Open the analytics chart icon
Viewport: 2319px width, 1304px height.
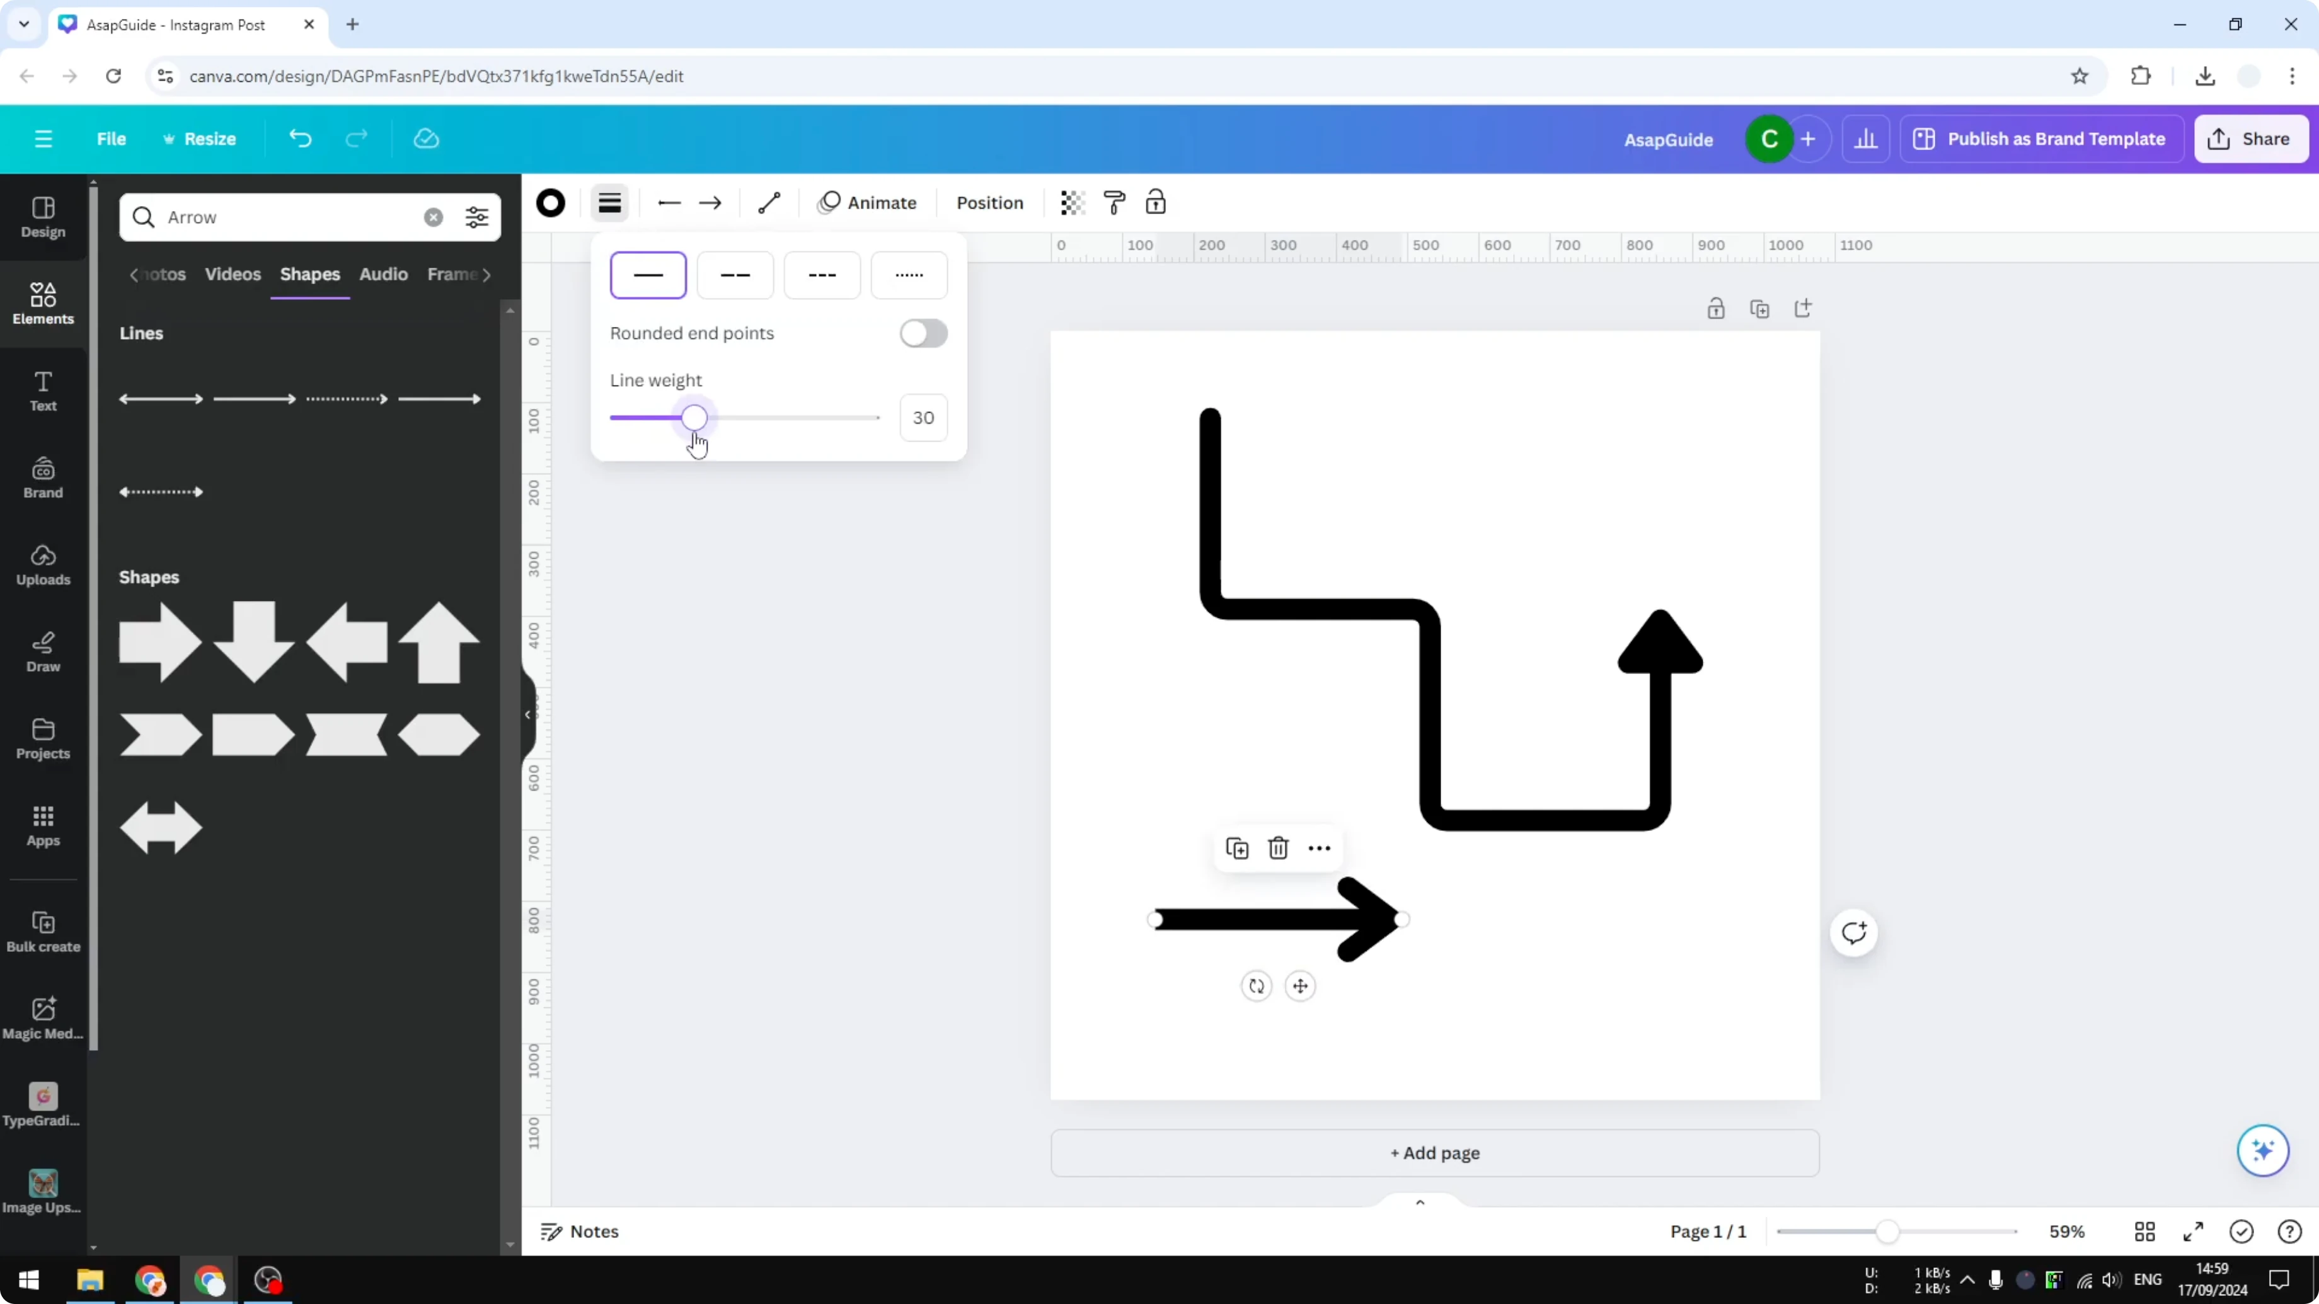point(1865,139)
